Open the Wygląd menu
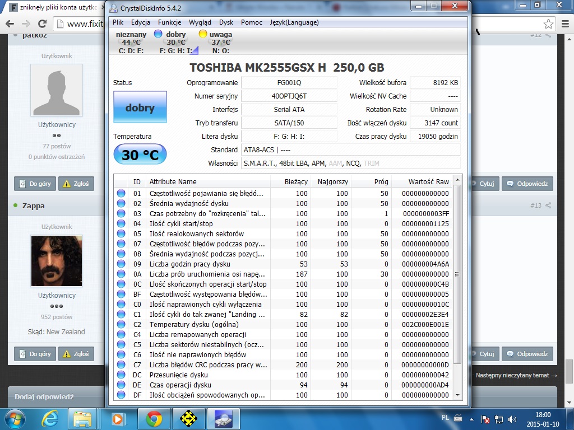This screenshot has width=574, height=430. (200, 22)
